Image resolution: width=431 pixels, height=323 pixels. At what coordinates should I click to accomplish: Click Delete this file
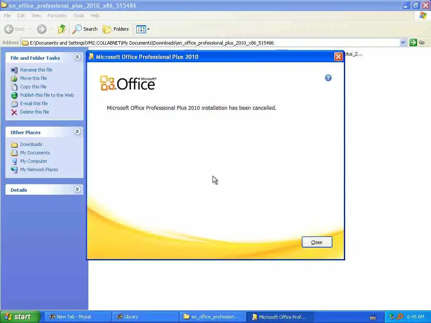click(35, 112)
